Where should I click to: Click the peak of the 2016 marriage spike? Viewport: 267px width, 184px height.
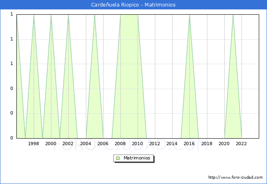coord(189,15)
